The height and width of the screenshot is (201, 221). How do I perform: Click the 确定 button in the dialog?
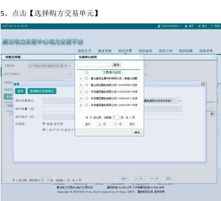point(137,132)
